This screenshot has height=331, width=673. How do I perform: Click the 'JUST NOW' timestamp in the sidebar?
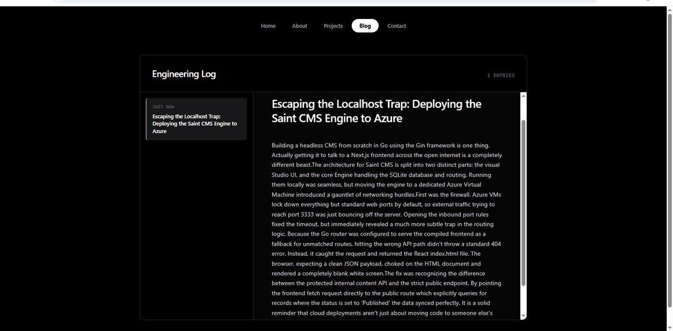tap(163, 107)
